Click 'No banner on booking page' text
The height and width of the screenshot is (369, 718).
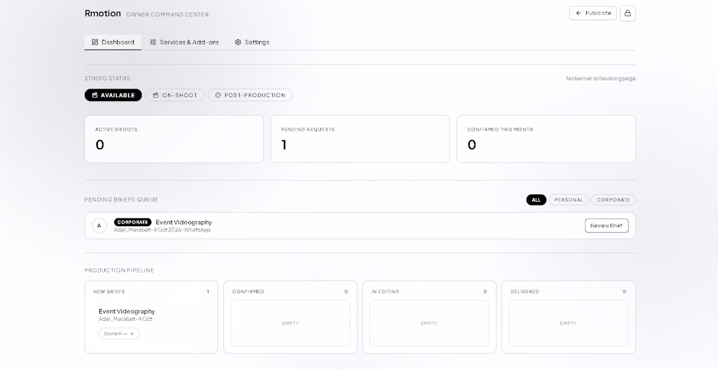601,79
